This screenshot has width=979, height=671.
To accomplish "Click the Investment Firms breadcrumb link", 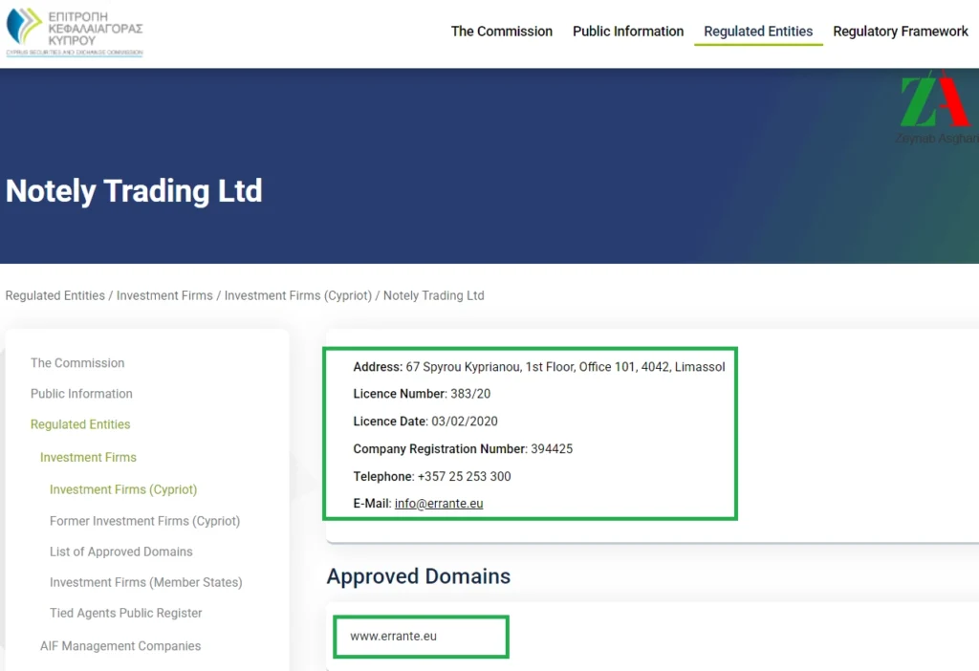I will [x=164, y=295].
